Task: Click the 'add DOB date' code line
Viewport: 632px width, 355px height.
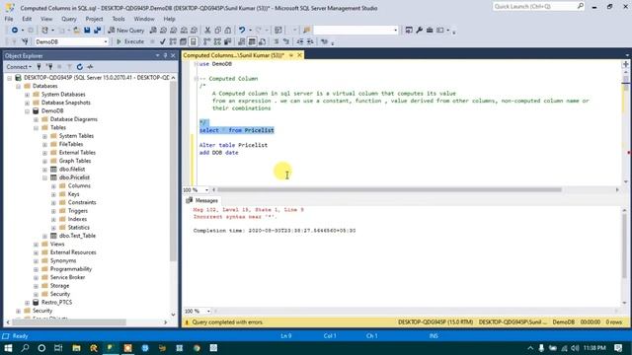Action: (219, 153)
